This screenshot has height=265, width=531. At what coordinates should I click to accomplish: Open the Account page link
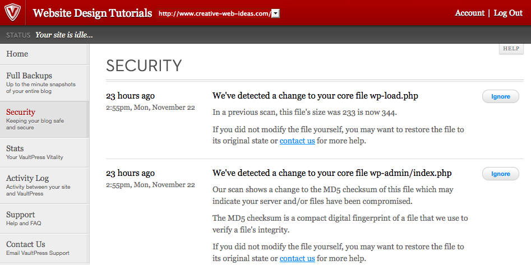[x=469, y=13]
